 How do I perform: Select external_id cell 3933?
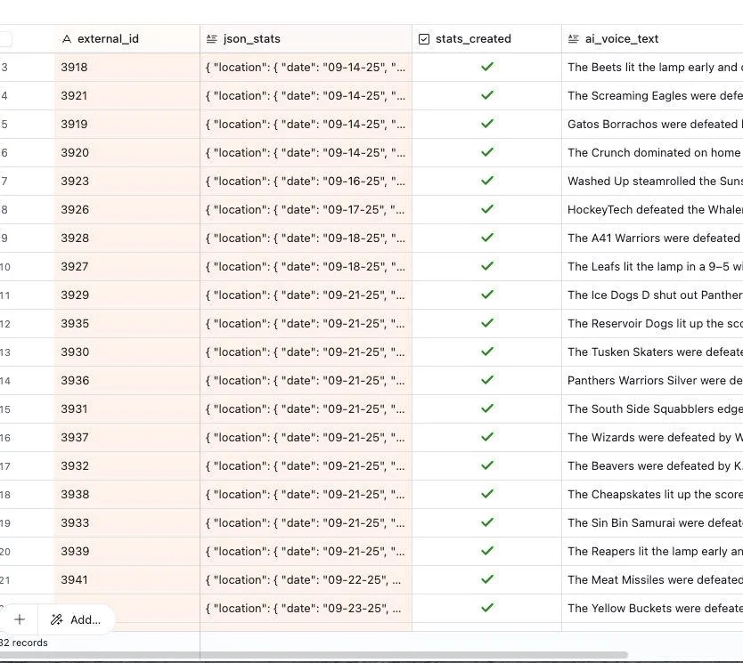click(127, 523)
